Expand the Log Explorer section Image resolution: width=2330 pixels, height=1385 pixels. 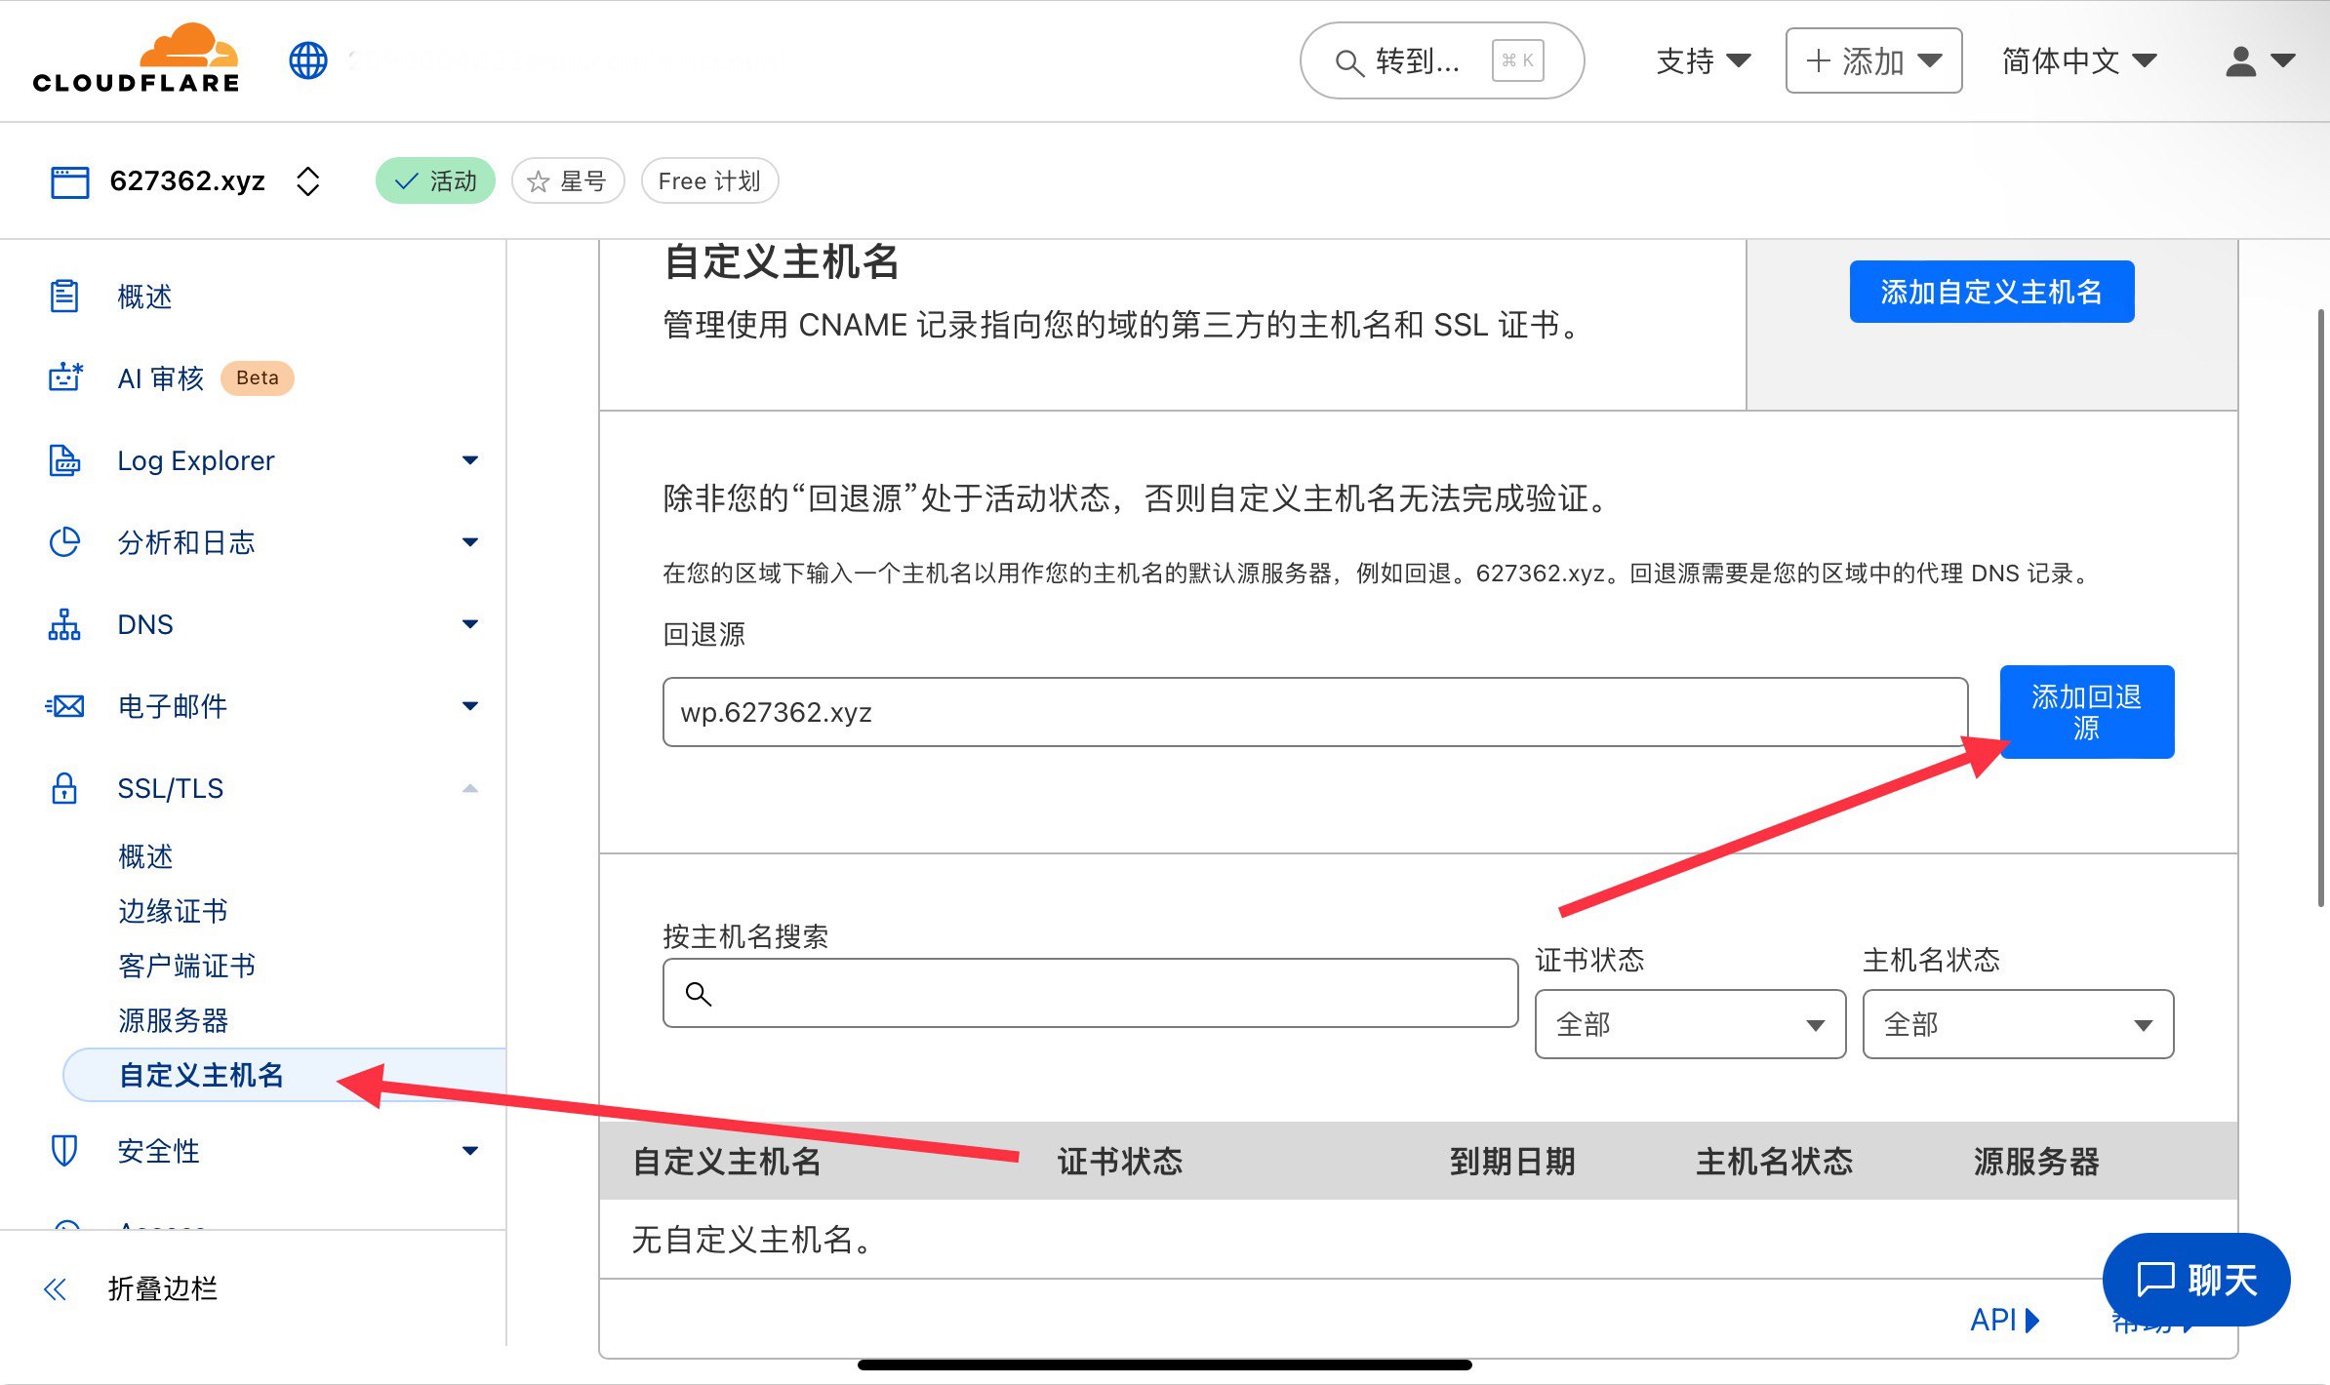470,460
